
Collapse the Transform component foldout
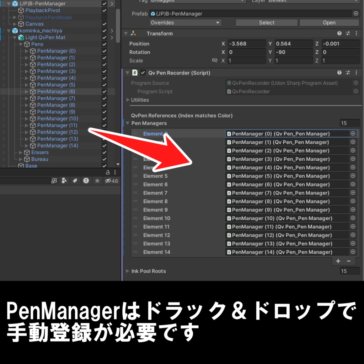pyautogui.click(x=126, y=33)
